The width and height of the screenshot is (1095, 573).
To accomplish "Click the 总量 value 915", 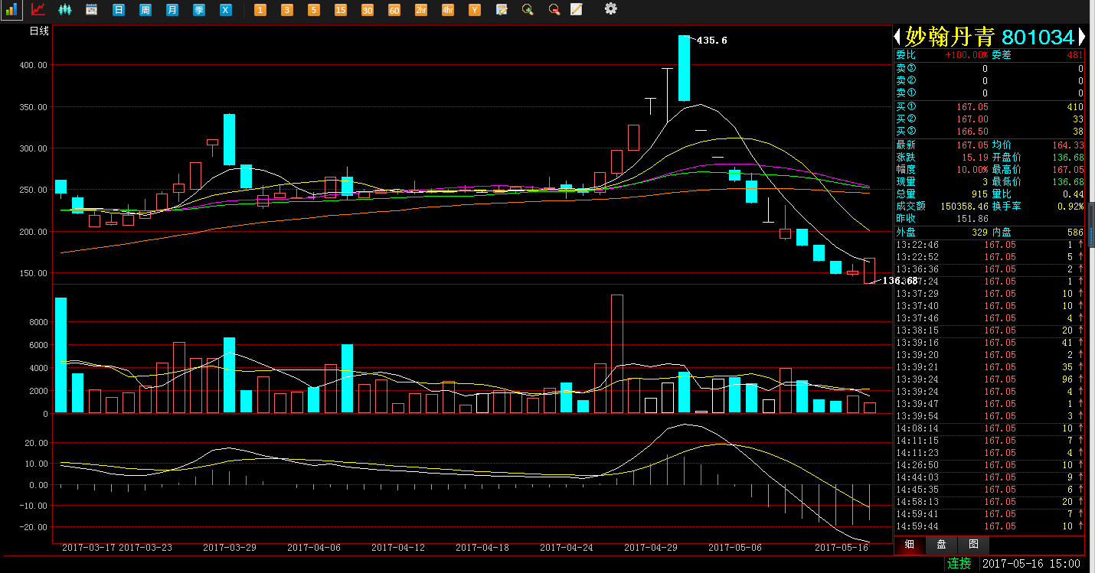I will (979, 194).
